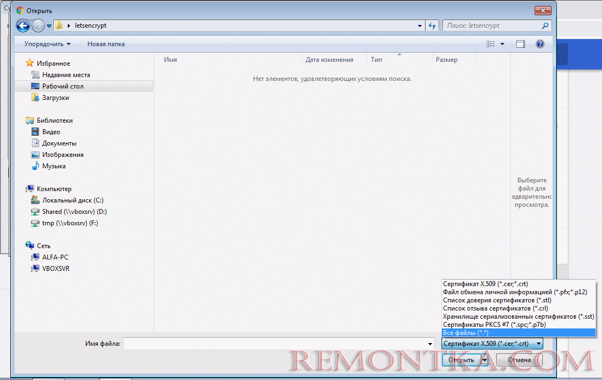Click the Forward navigation arrow button
The height and width of the screenshot is (380, 602).
(x=38, y=26)
